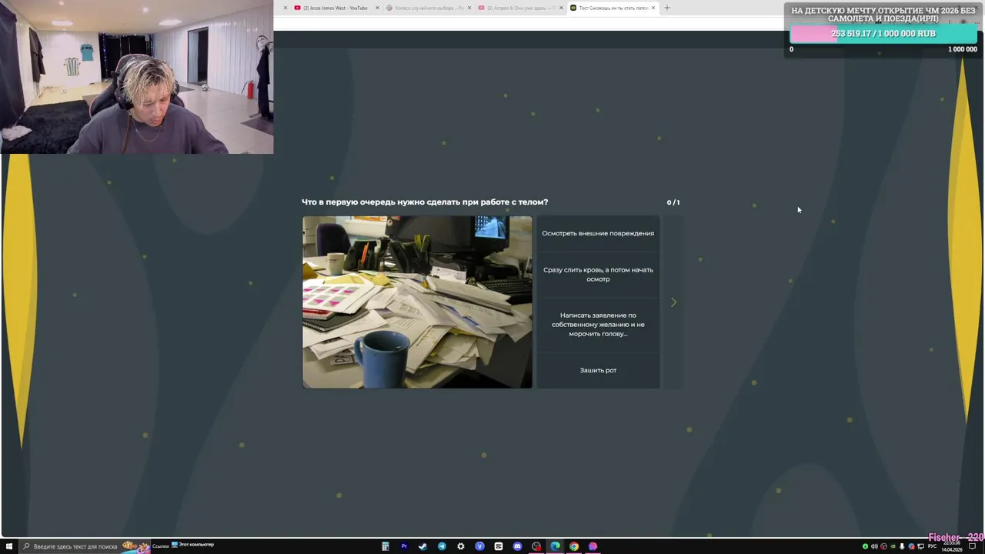
Task: Open 'Этот компьютер' from the taskbar
Action: coord(192,545)
